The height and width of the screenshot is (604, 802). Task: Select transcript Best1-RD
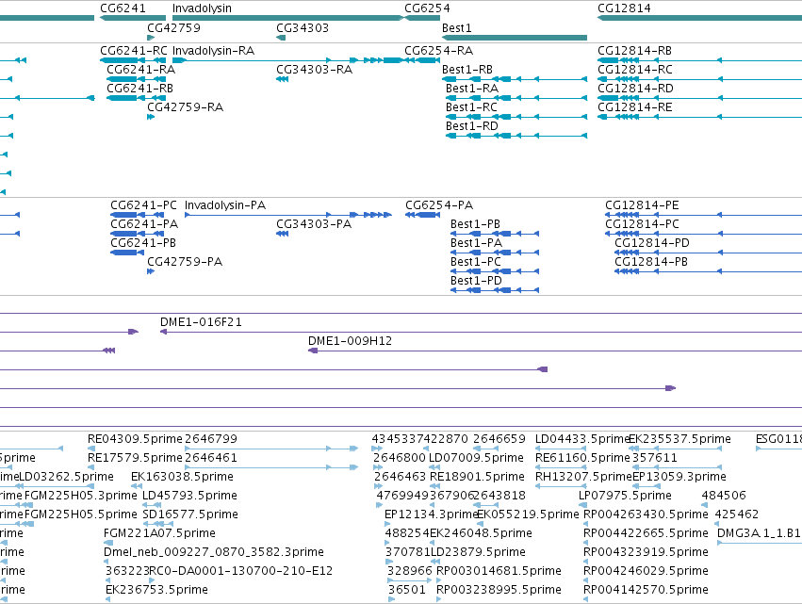pyautogui.click(x=471, y=126)
